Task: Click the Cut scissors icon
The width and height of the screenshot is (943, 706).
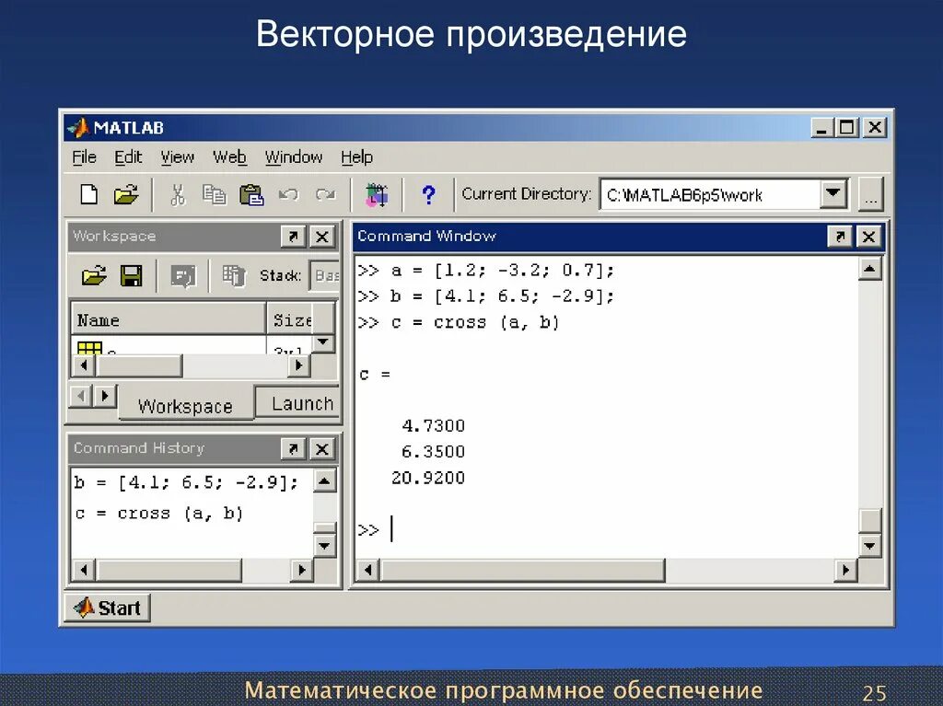Action: (x=178, y=195)
